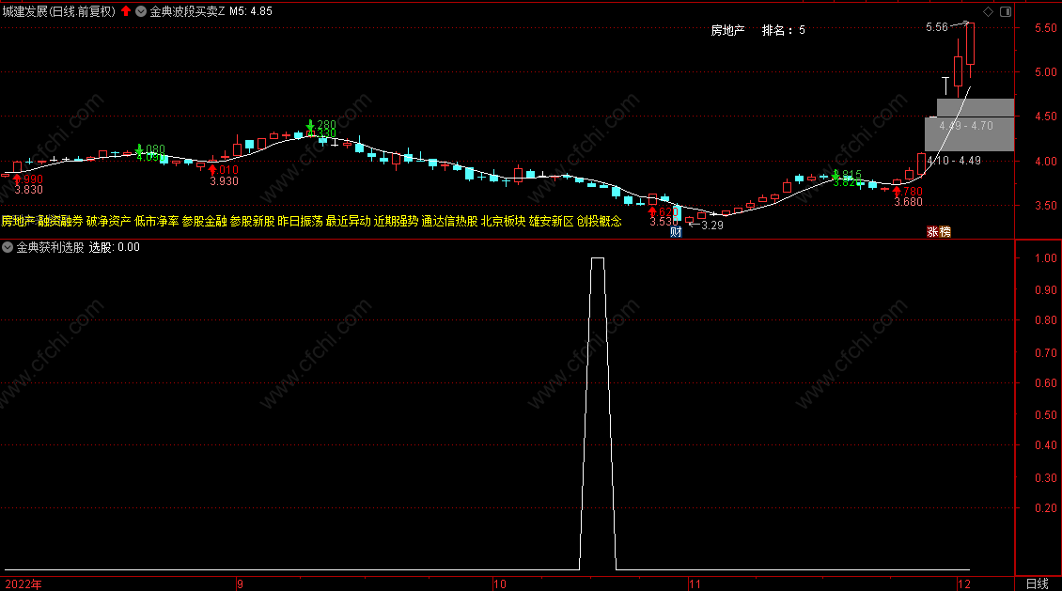Click the 4.50 price axis label
This screenshot has width=1062, height=591.
[x=1046, y=117]
